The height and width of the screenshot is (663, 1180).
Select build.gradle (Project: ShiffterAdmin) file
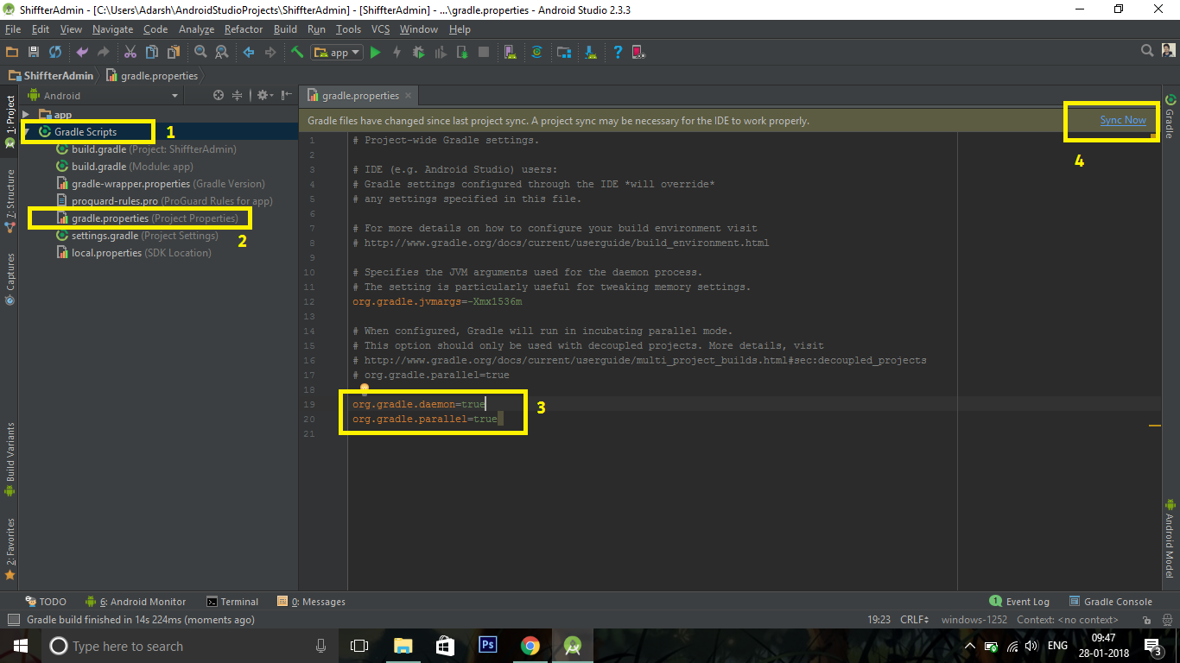[x=147, y=149]
